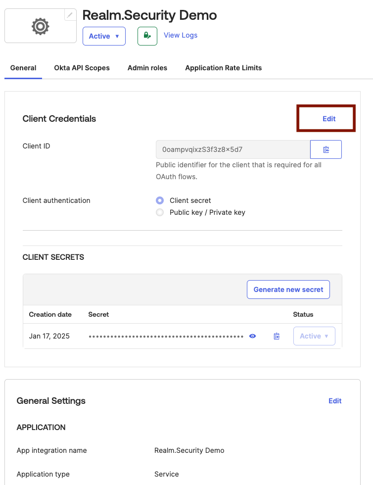Generate a new client secret
373x485 pixels.
pyautogui.click(x=288, y=289)
